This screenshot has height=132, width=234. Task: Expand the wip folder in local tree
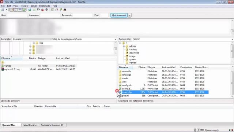click(x=34, y=43)
